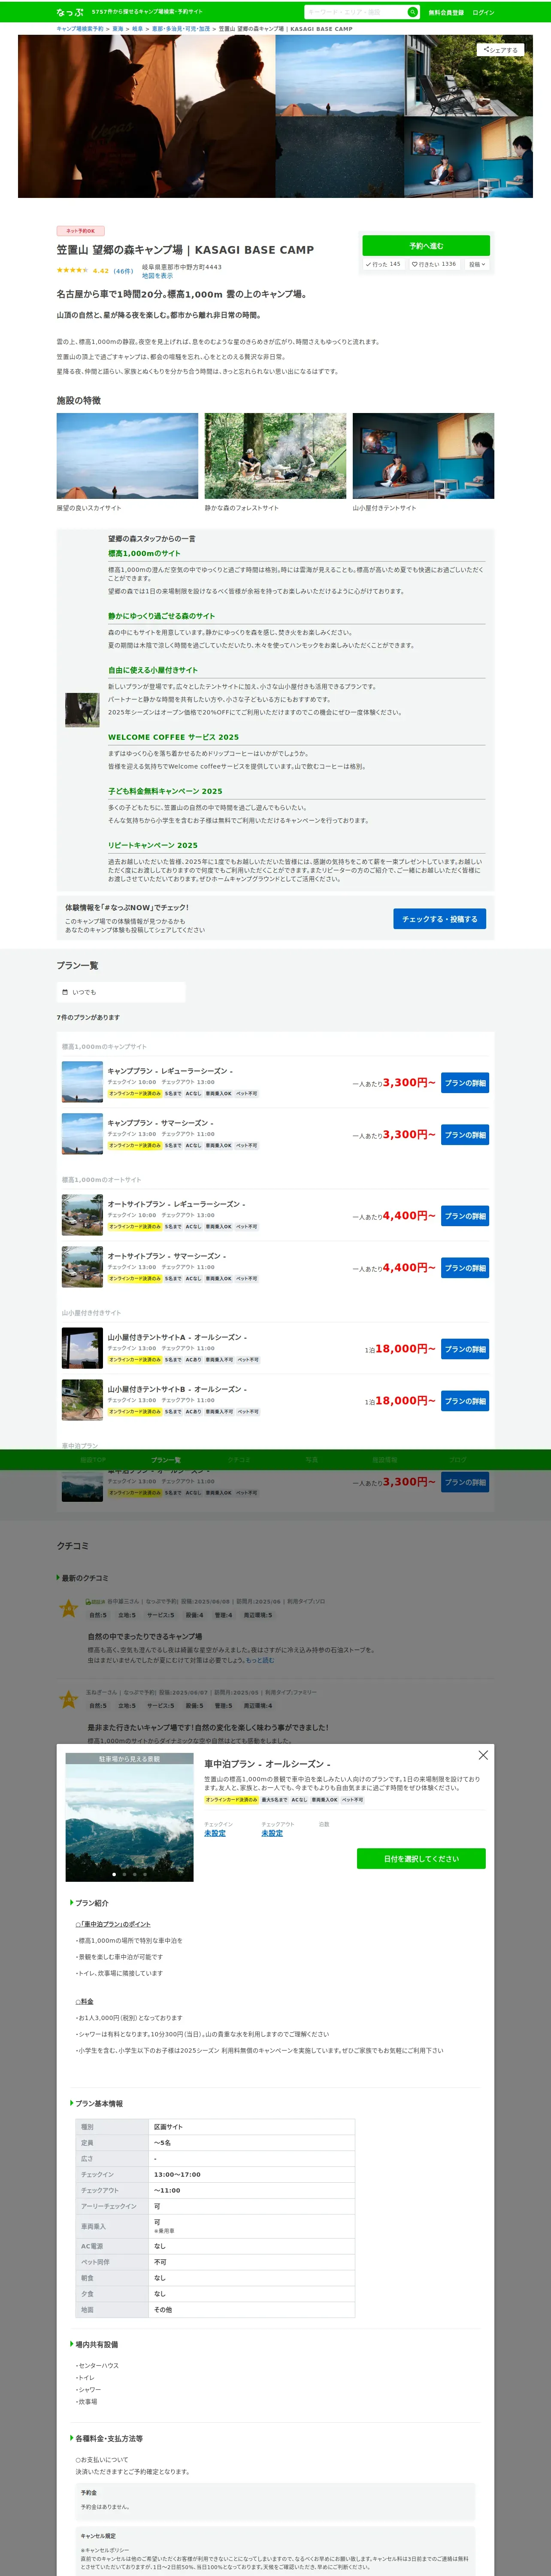Click the keyword search input field
The width and height of the screenshot is (551, 2576).
tap(355, 12)
